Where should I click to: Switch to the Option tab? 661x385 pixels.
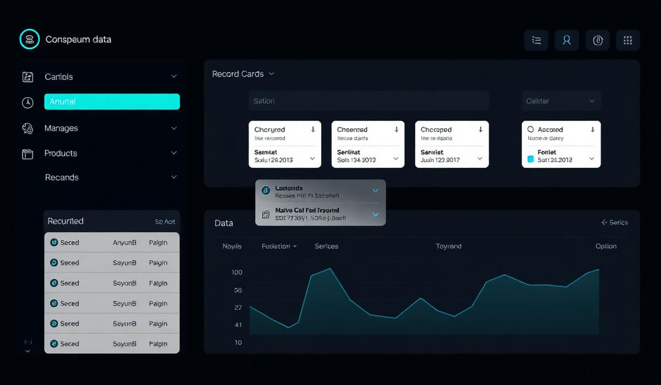(606, 246)
